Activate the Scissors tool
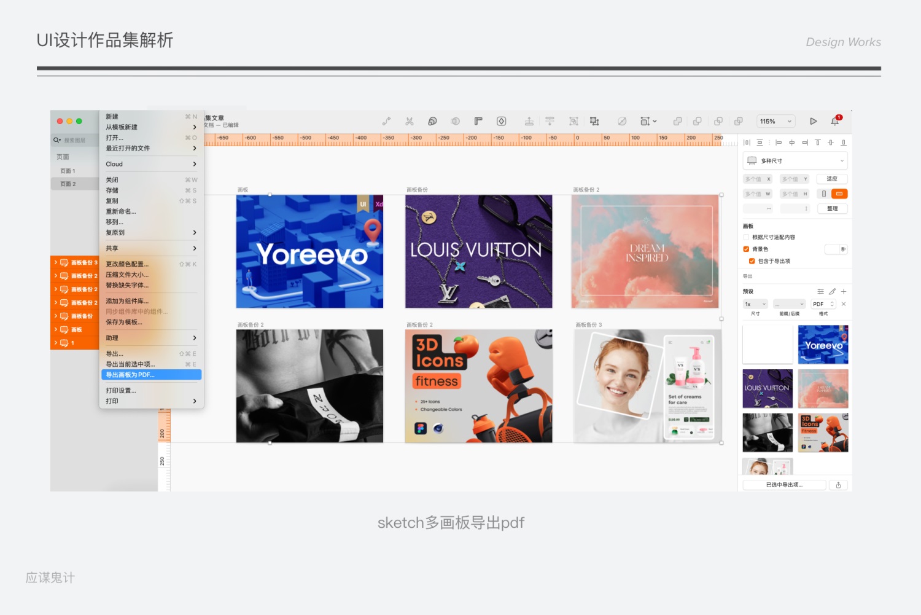 409,121
